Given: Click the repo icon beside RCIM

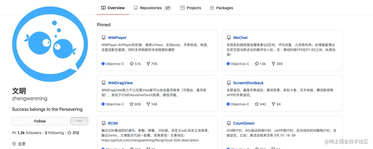Looking at the screenshot, I should (x=103, y=123).
